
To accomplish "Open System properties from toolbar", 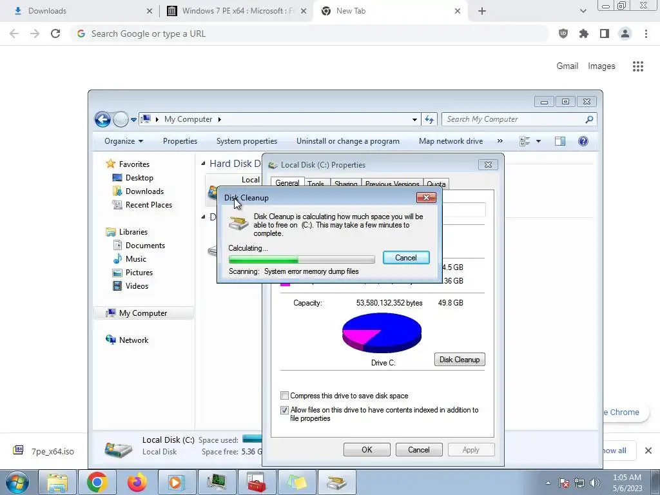I will [247, 141].
